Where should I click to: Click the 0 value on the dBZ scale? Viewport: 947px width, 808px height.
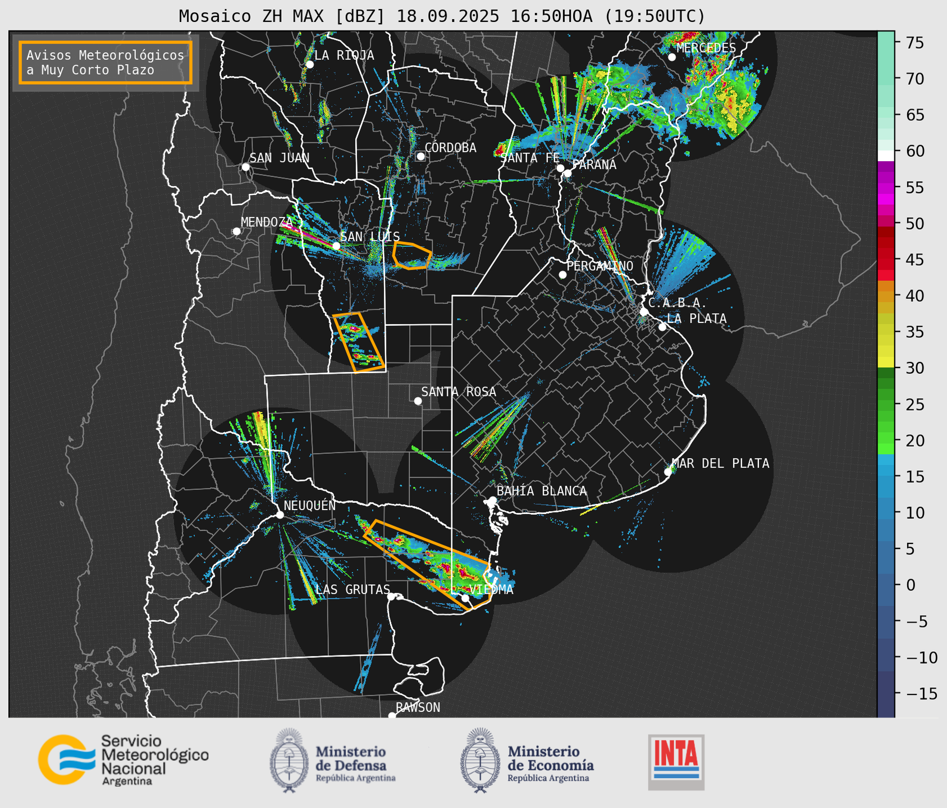coord(911,585)
